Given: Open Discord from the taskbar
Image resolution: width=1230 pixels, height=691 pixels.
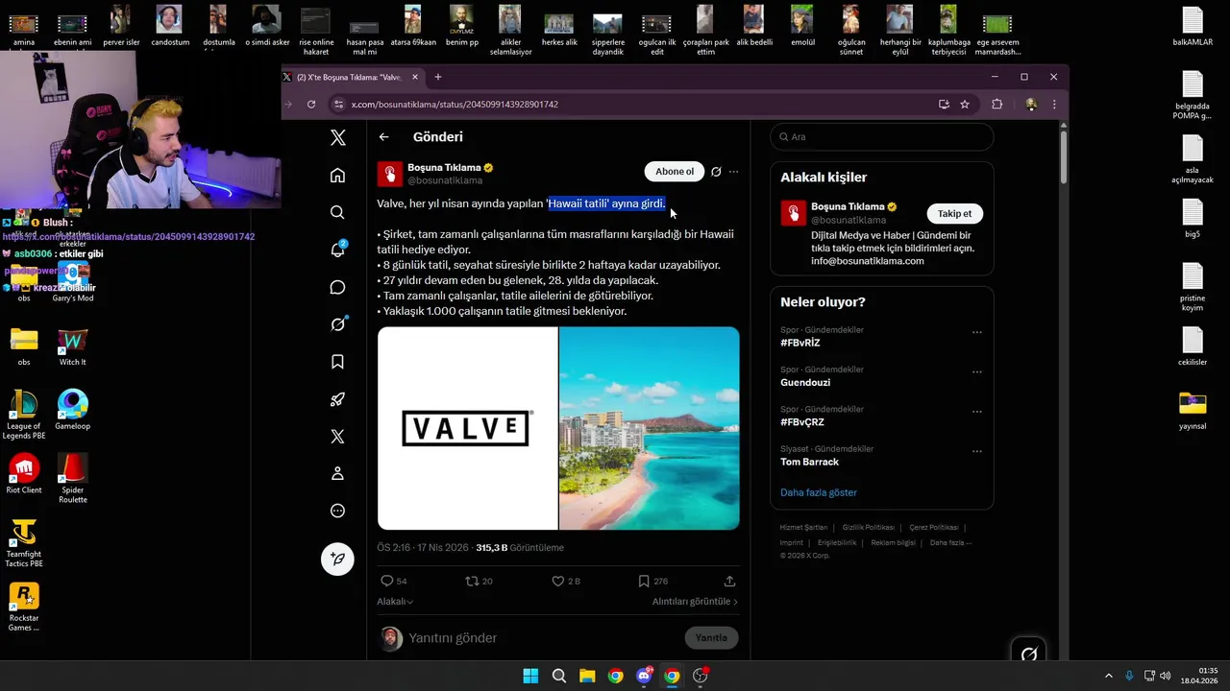Looking at the screenshot, I should 644,676.
